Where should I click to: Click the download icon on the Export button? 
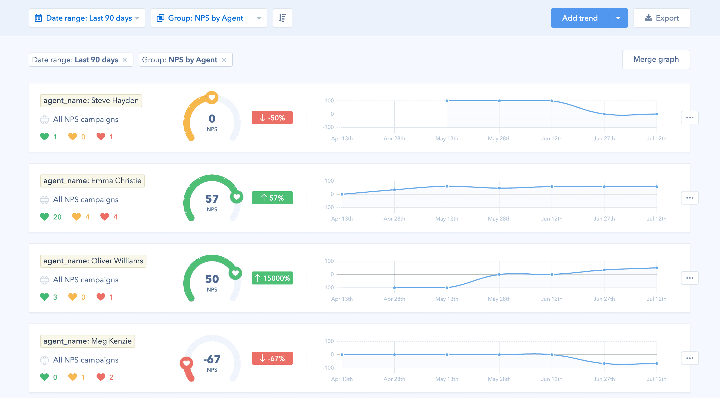pos(648,18)
